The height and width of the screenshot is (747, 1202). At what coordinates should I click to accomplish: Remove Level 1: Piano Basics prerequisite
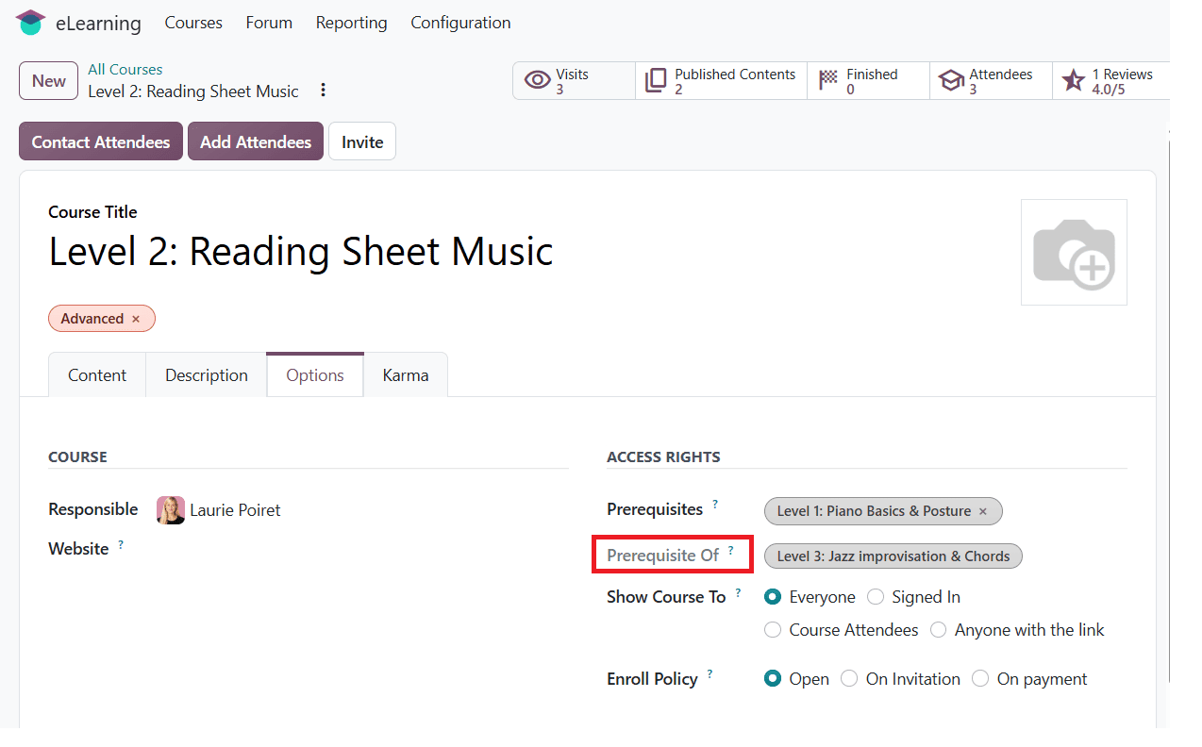point(983,511)
